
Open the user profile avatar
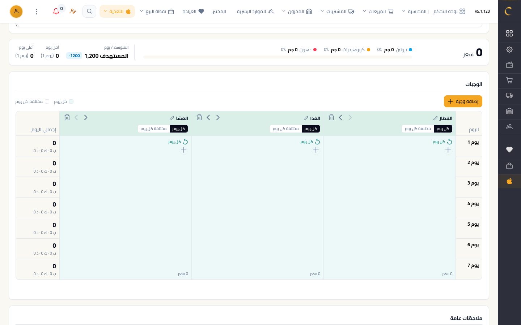click(16, 12)
